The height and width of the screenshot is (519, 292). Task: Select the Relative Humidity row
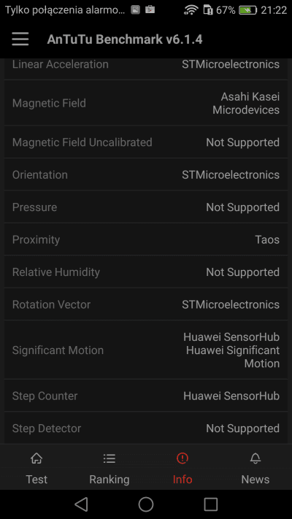pos(146,272)
